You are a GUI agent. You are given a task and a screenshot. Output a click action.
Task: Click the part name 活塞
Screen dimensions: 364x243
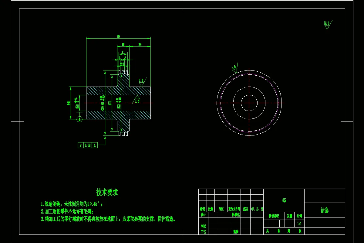[325, 210]
